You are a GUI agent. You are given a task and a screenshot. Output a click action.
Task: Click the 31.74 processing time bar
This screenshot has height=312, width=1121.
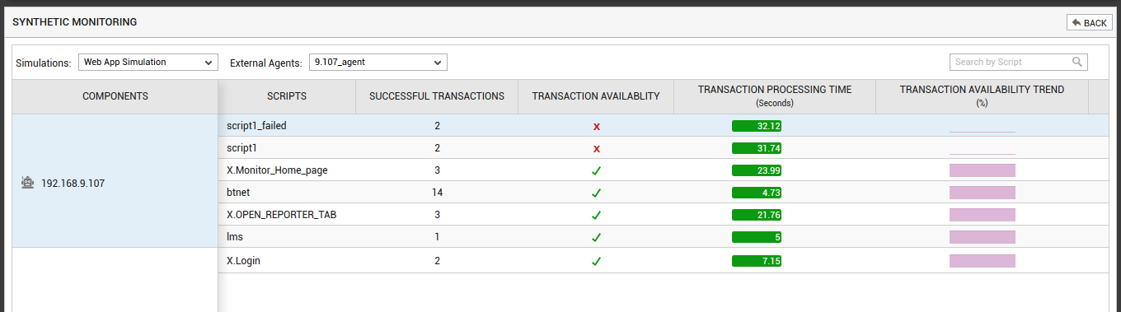tap(757, 148)
